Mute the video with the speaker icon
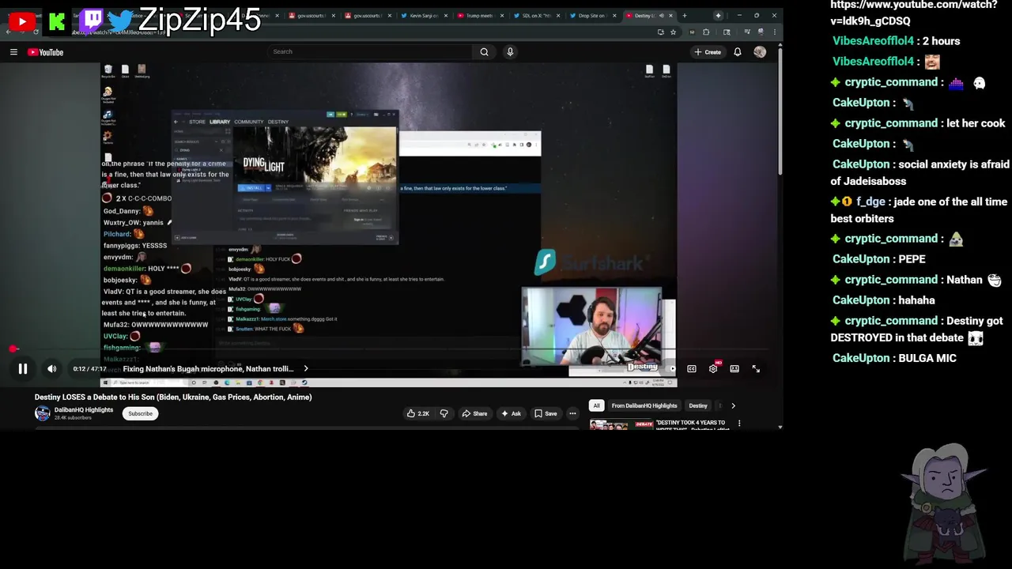This screenshot has height=569, width=1012. (x=51, y=369)
